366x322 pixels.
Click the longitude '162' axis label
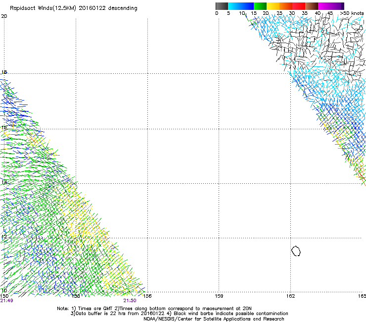290,296
